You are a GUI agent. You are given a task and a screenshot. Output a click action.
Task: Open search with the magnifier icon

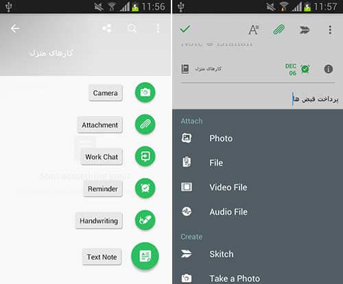[x=132, y=29]
